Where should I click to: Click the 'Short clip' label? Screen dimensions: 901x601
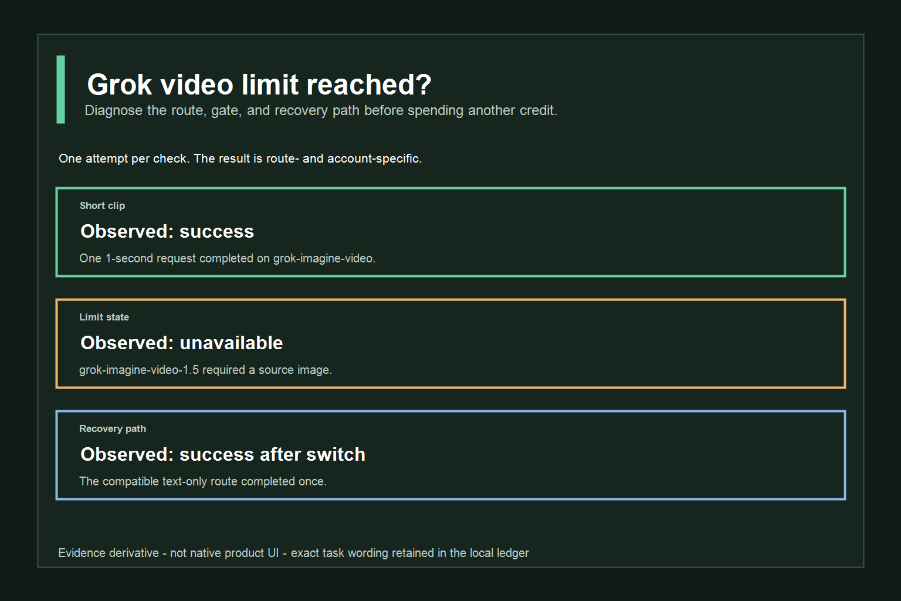click(x=102, y=205)
